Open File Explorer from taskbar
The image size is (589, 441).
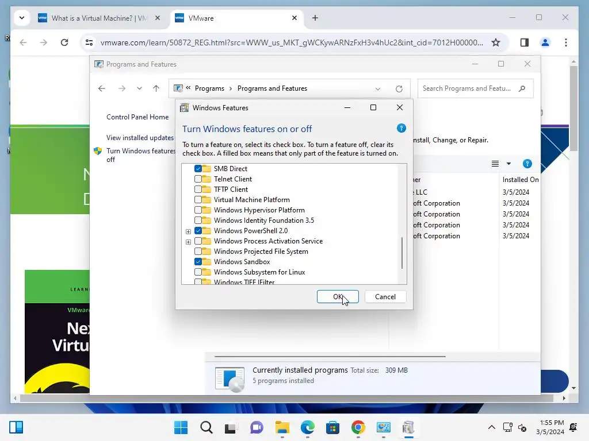point(282,427)
